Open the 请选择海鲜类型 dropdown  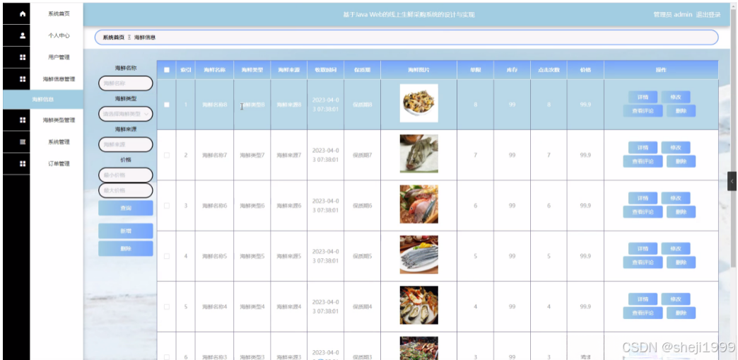(x=126, y=114)
